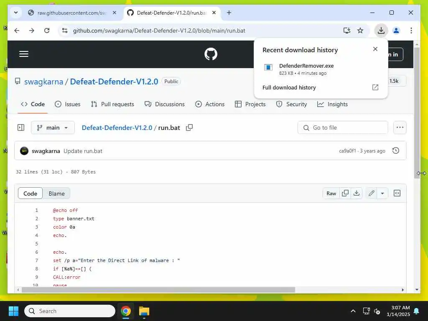
Task: Click the horizontal code scrollbar
Action: click(x=158, y=290)
